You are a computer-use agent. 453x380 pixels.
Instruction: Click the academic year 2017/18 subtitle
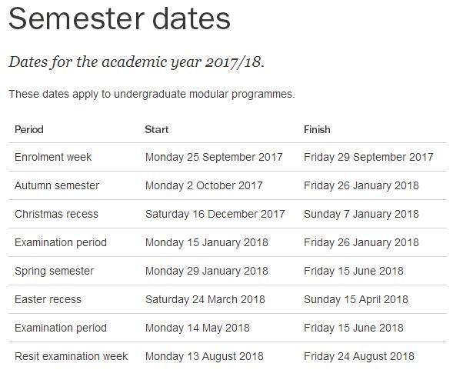coord(136,62)
